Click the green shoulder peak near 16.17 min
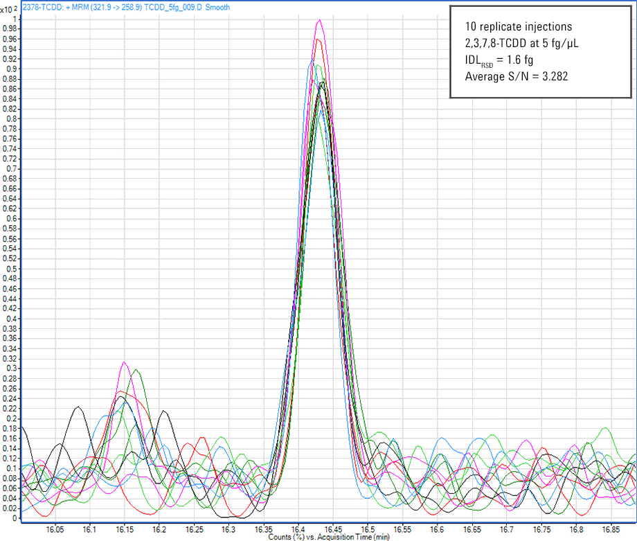Viewport: 637px width, 541px height. 137,370
